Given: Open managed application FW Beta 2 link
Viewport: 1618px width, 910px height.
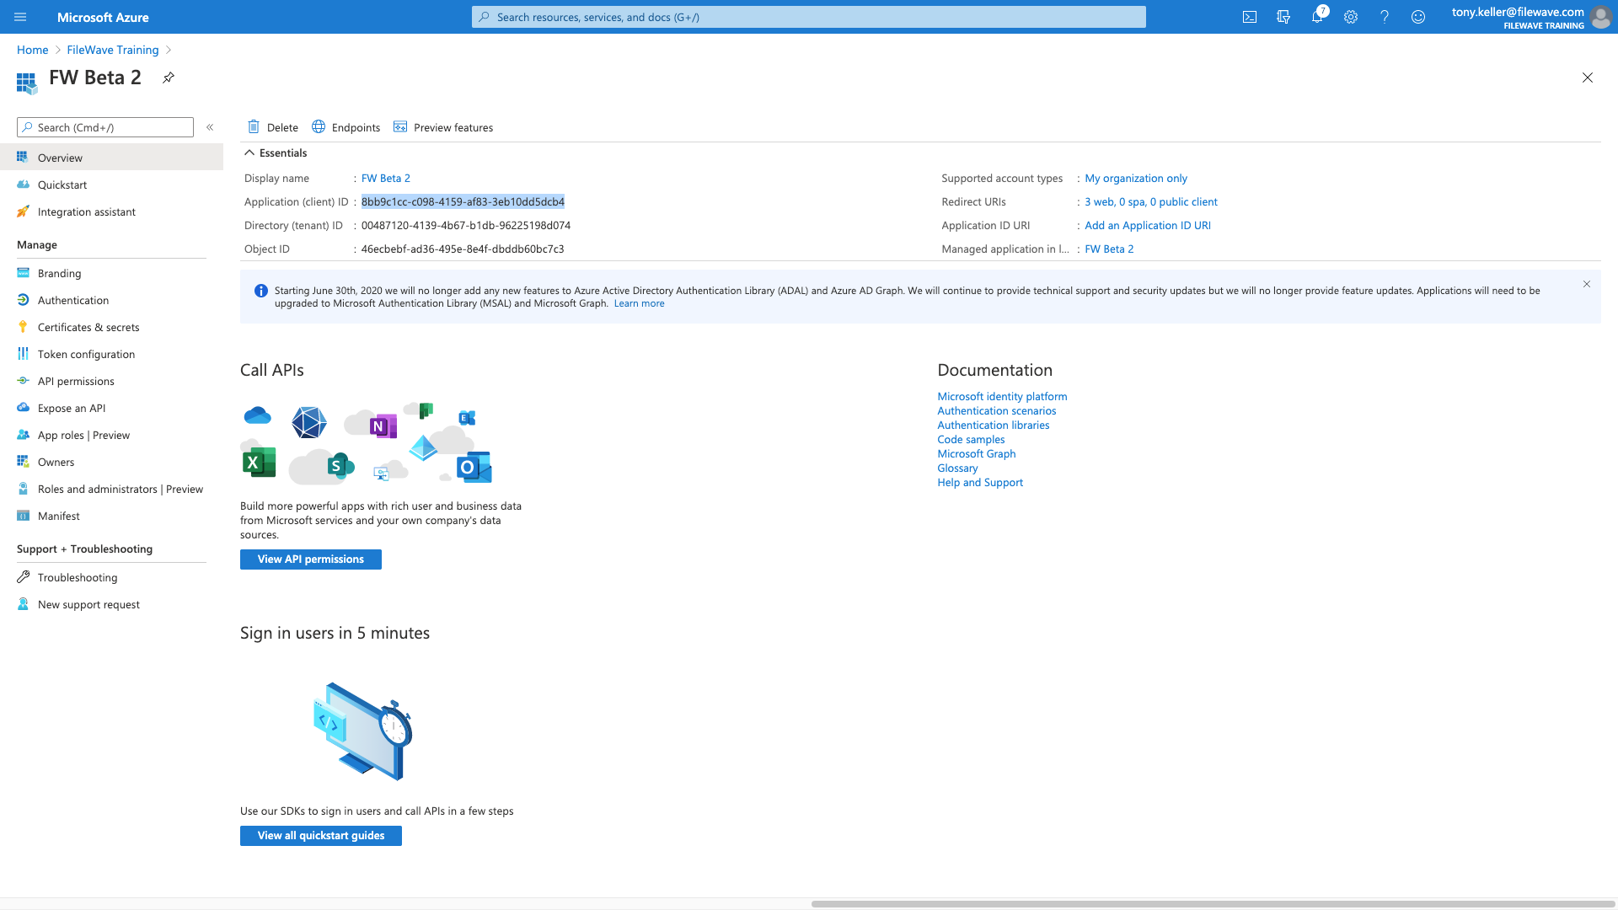Looking at the screenshot, I should click(x=1109, y=249).
